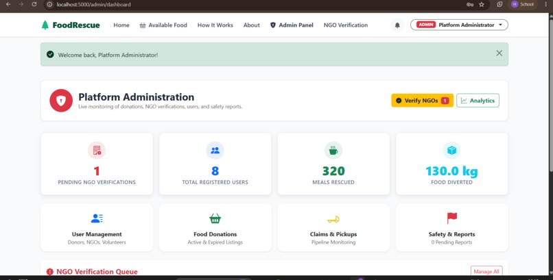This screenshot has height=280, width=553.
Task: Click the Safety & Reports flag icon
Action: coord(451,218)
